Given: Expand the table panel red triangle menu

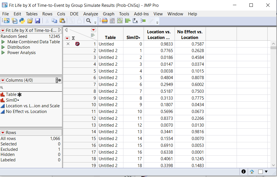Looking at the screenshot, I should [3, 30].
